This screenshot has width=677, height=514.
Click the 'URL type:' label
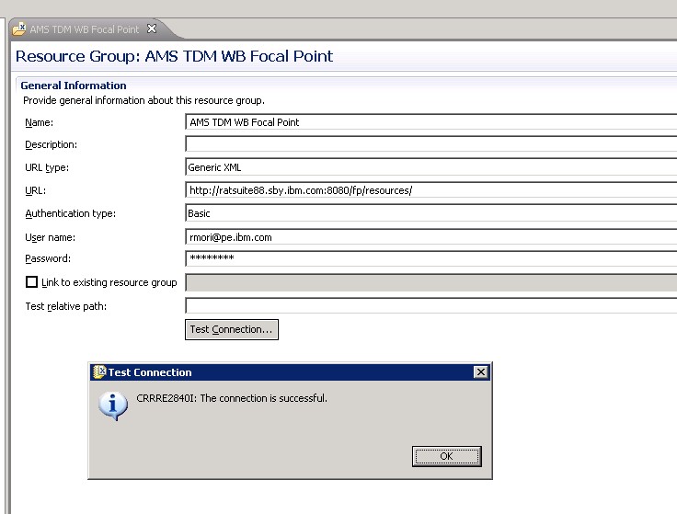pyautogui.click(x=47, y=167)
